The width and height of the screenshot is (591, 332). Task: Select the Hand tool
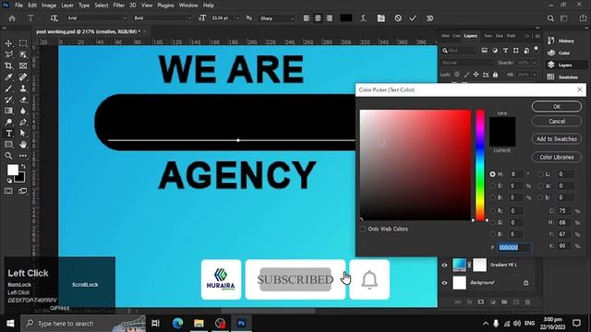[x=23, y=144]
